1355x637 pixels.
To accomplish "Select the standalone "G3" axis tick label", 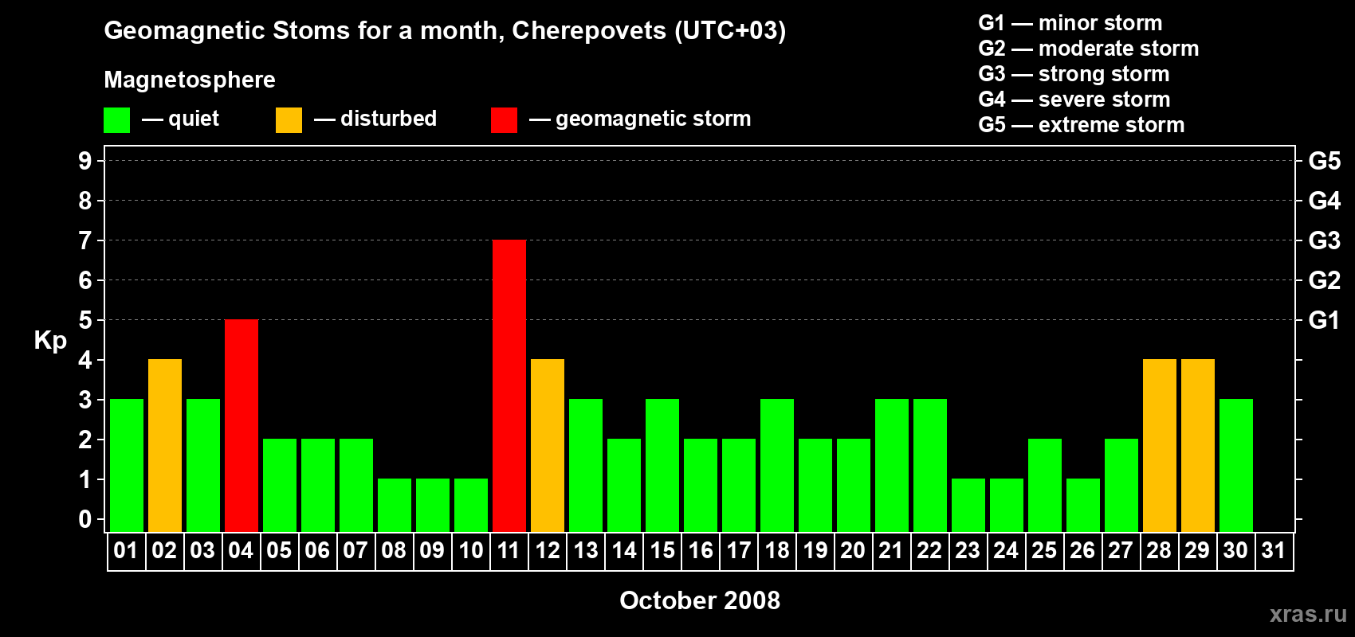I will (1325, 240).
